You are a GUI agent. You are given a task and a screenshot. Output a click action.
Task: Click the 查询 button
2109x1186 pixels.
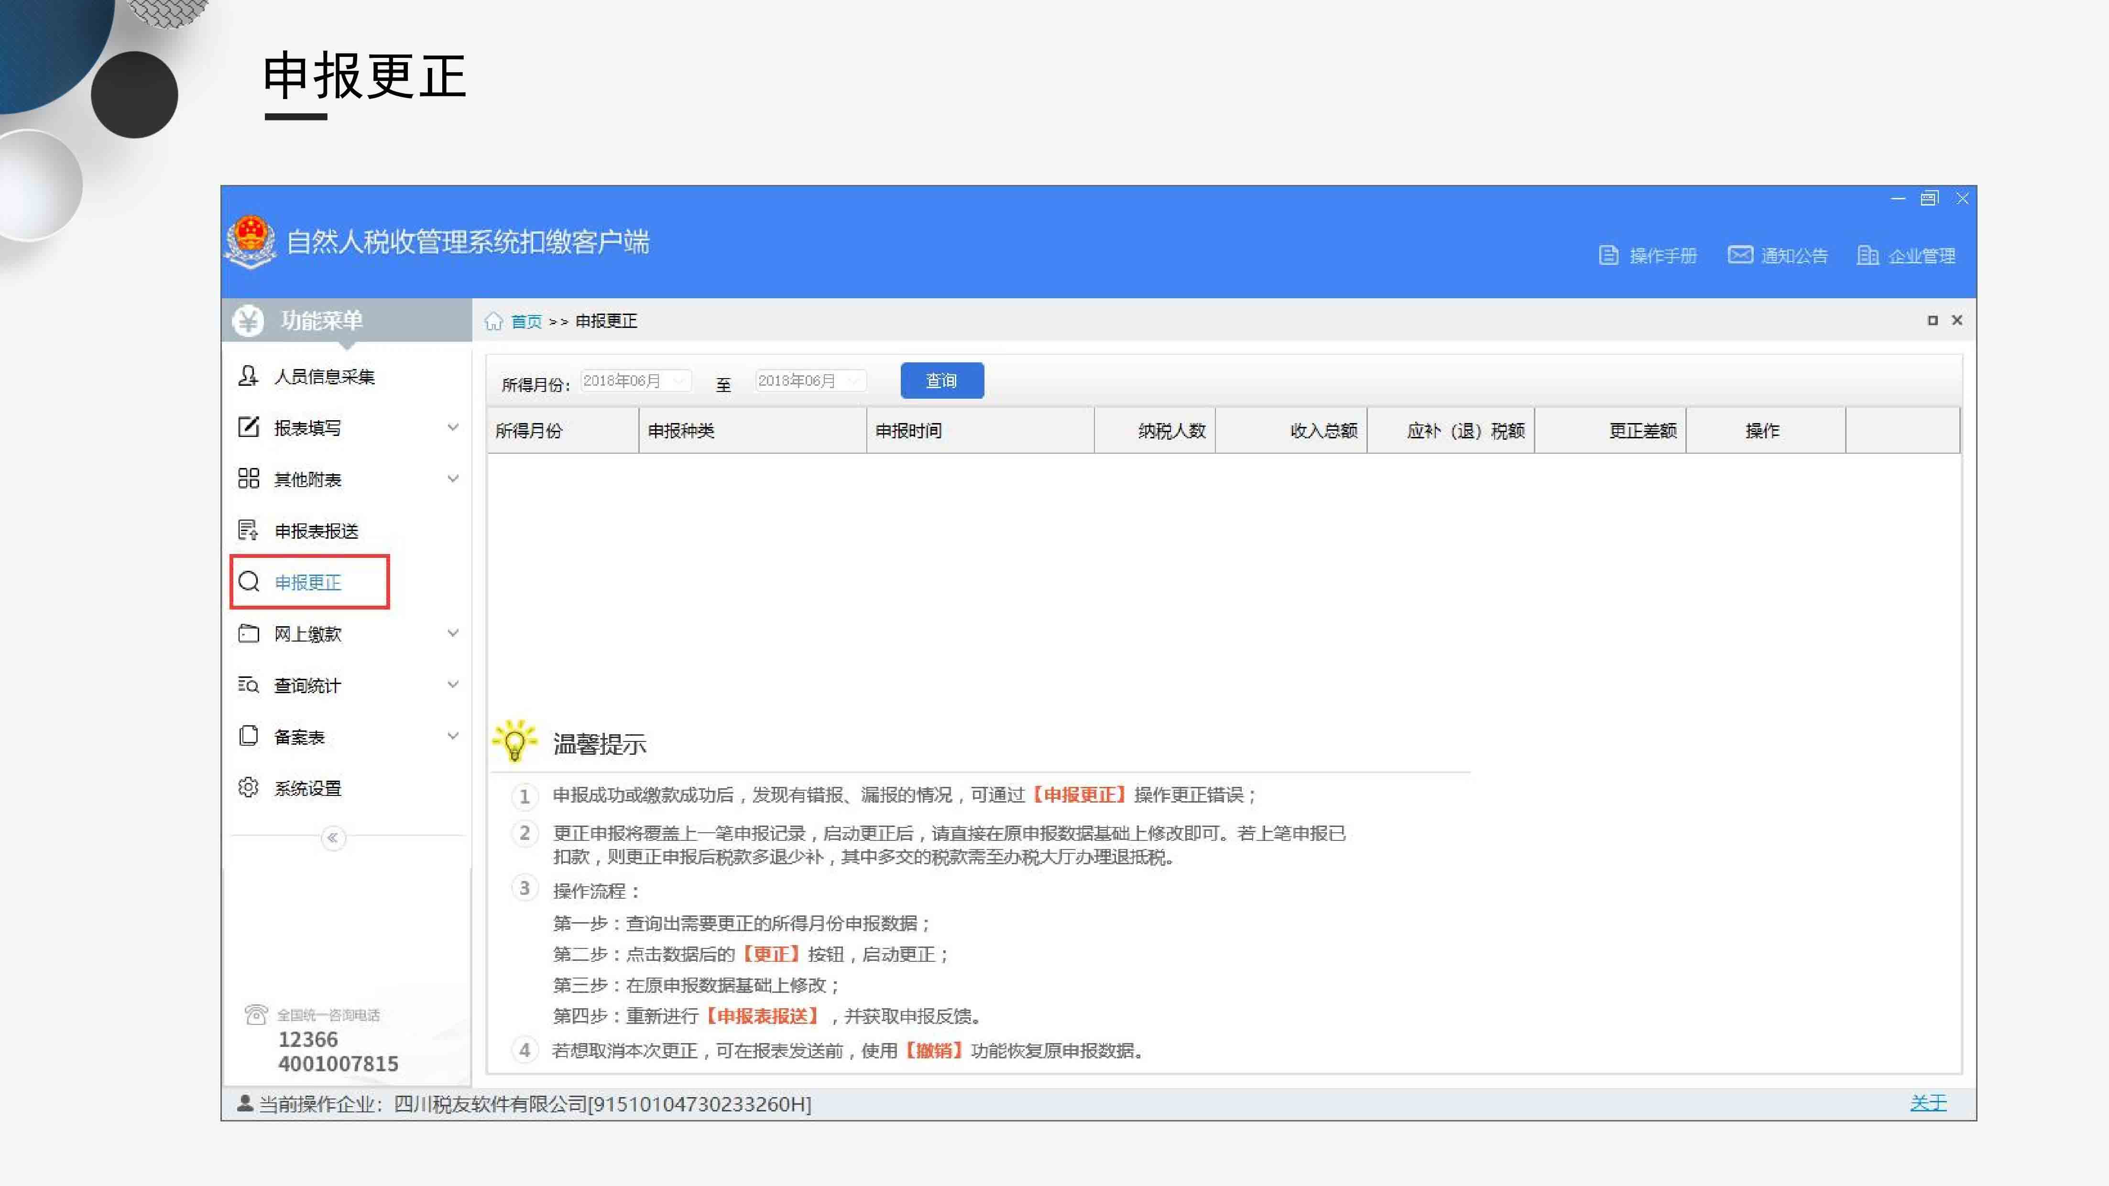941,381
